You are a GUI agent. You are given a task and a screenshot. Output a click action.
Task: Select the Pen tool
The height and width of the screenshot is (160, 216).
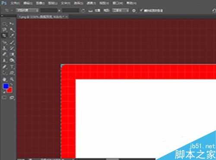point(4,67)
